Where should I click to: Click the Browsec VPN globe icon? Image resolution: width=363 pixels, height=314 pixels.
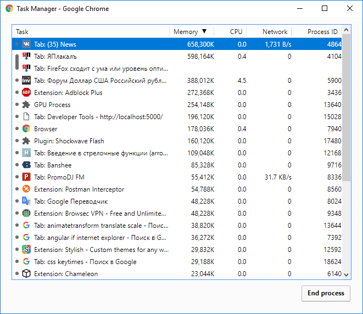point(26,213)
